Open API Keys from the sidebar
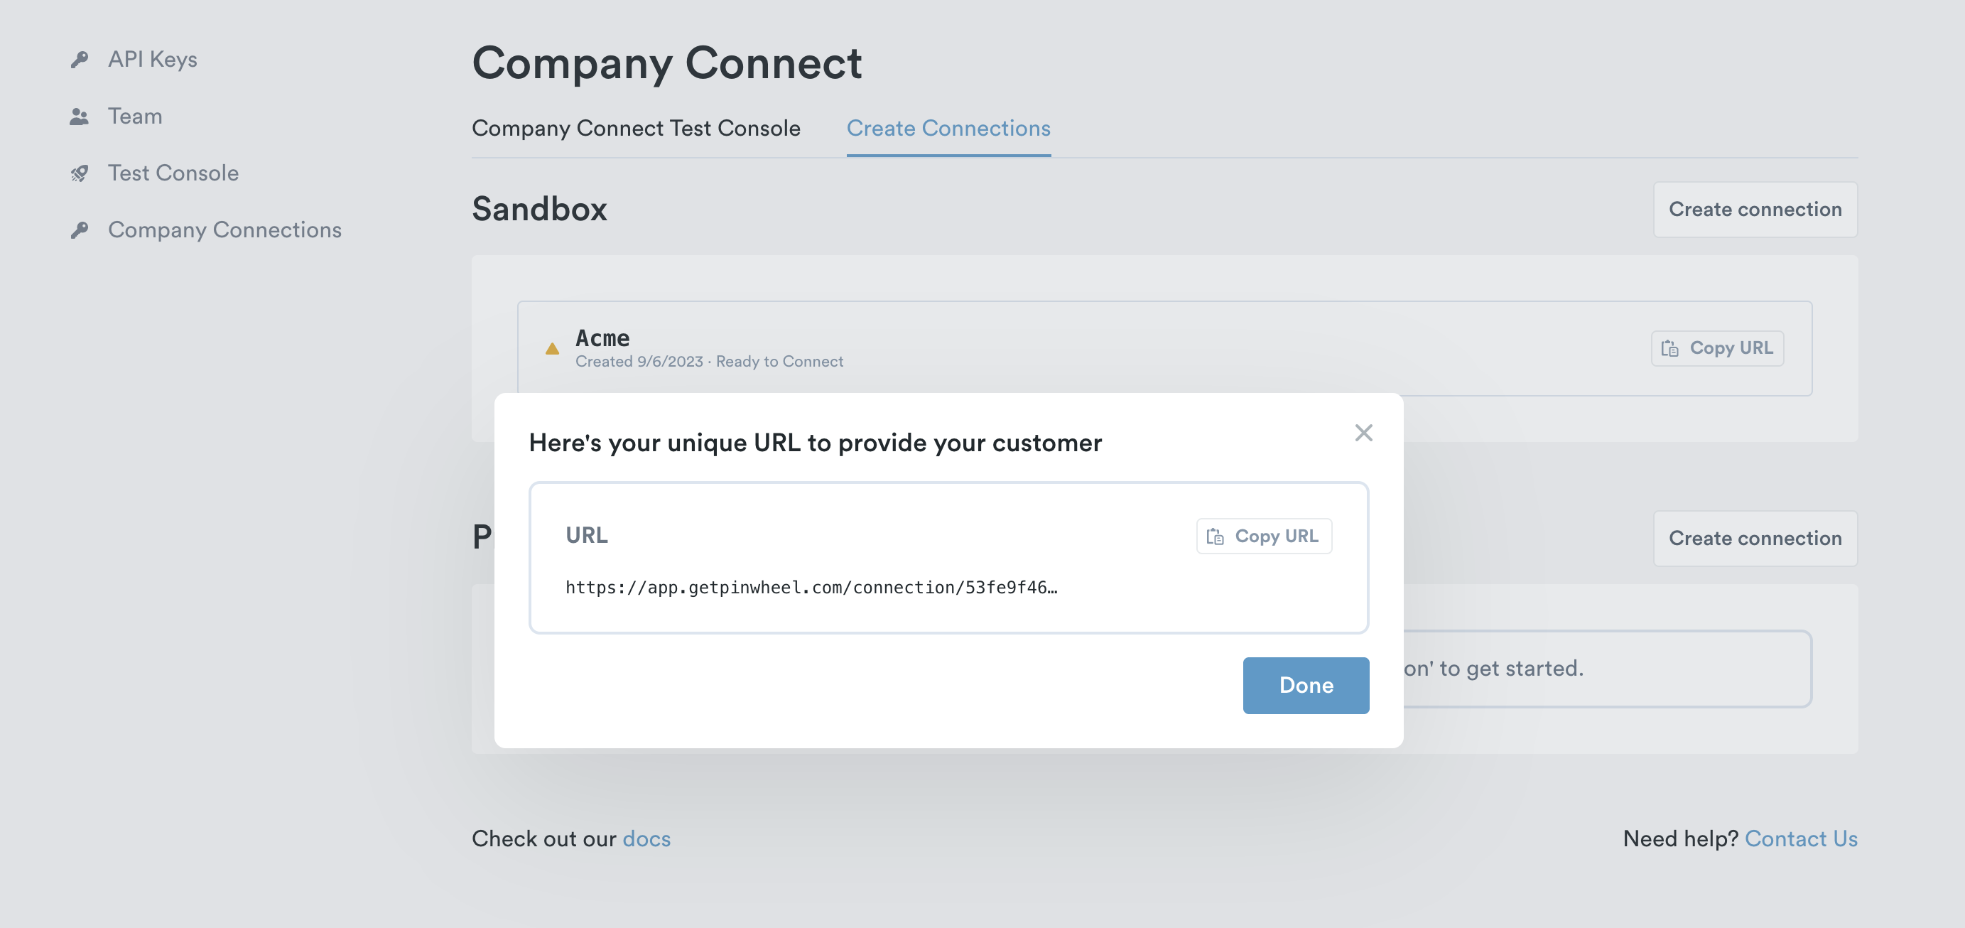 [x=153, y=60]
